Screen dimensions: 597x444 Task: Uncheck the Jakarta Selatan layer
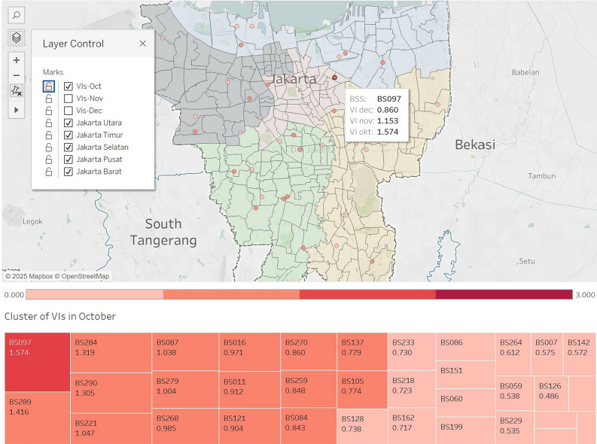click(x=69, y=147)
